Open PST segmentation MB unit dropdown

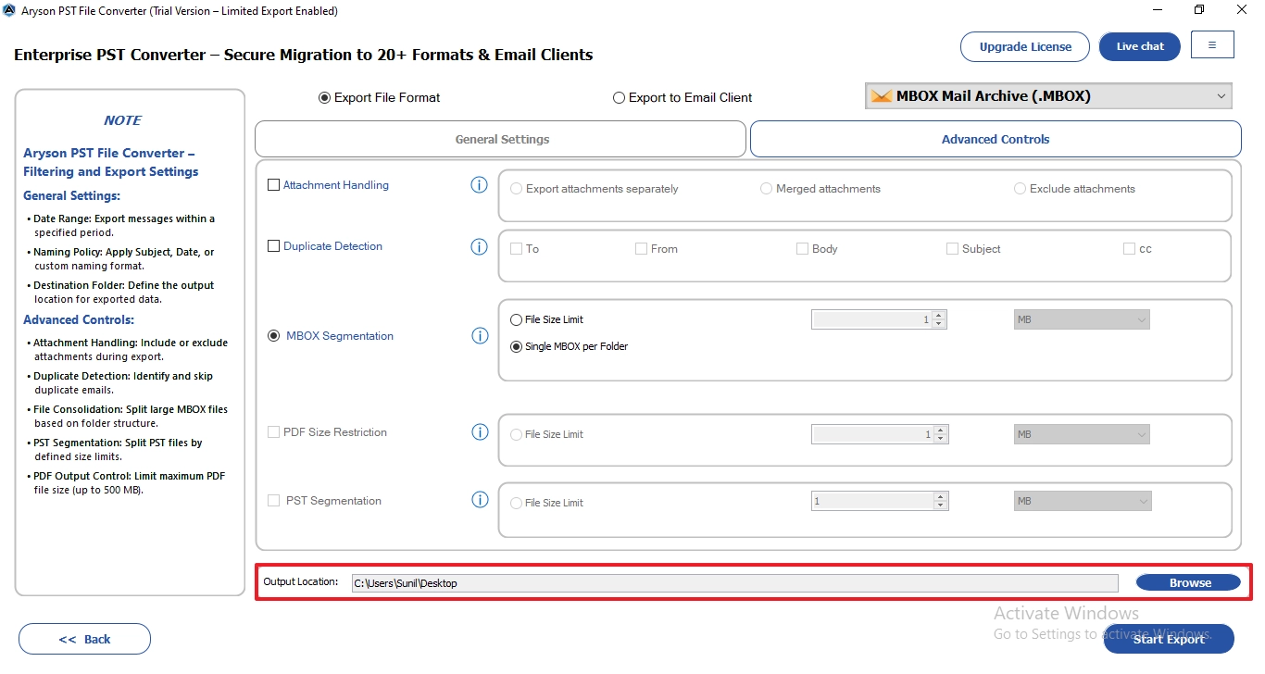tap(1082, 501)
